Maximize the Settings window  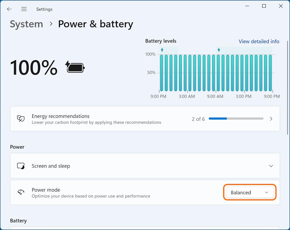coord(264,6)
